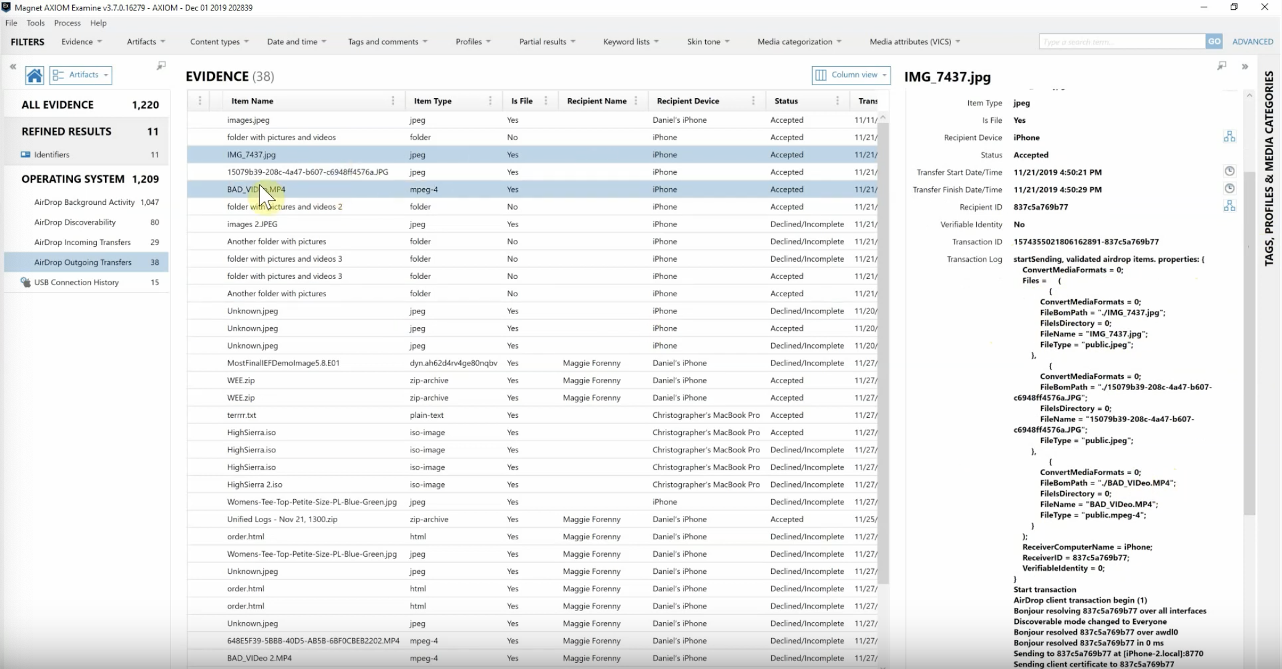Open Item Type column menu dots
Screen dimensions: 1282x669
click(x=490, y=101)
